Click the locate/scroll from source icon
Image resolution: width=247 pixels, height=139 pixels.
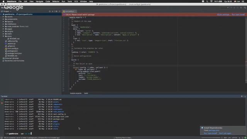click(50, 11)
